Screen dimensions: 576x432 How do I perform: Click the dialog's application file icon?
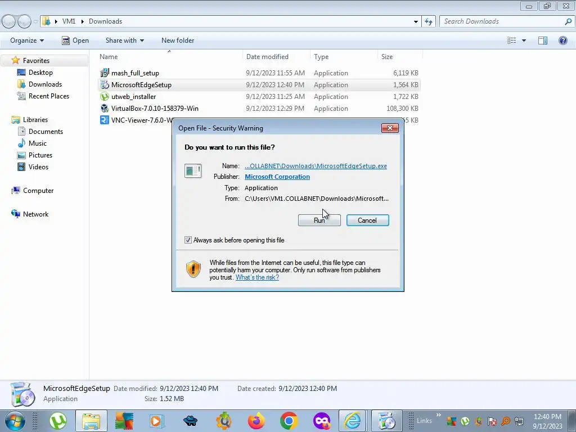193,171
